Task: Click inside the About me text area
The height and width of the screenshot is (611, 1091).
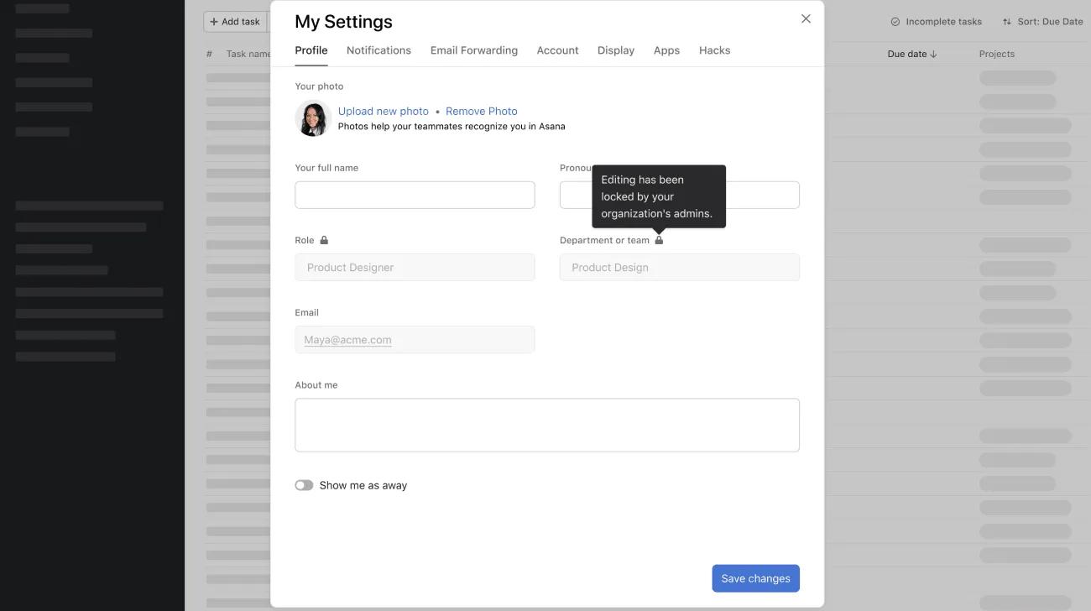Action: [x=546, y=424]
